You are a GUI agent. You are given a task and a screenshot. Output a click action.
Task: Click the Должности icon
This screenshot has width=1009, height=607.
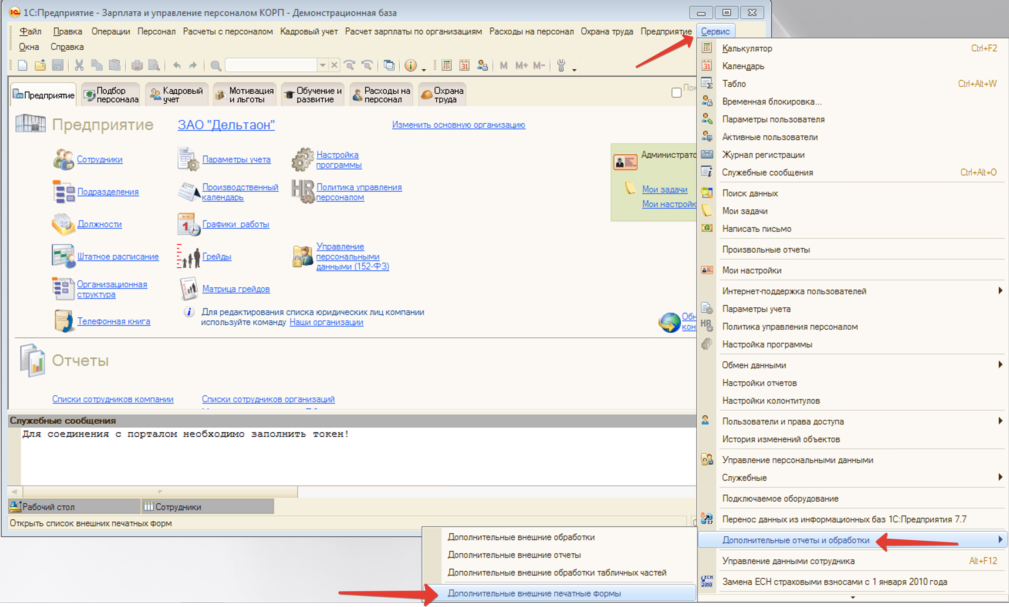63,224
